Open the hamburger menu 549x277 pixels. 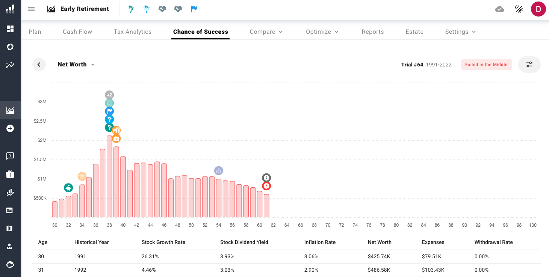31,9
